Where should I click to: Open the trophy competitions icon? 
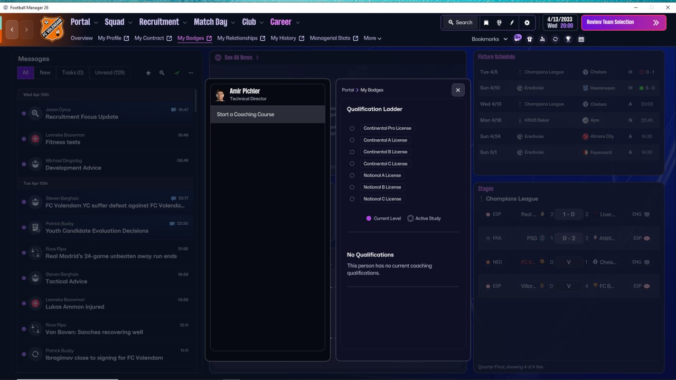(x=568, y=39)
